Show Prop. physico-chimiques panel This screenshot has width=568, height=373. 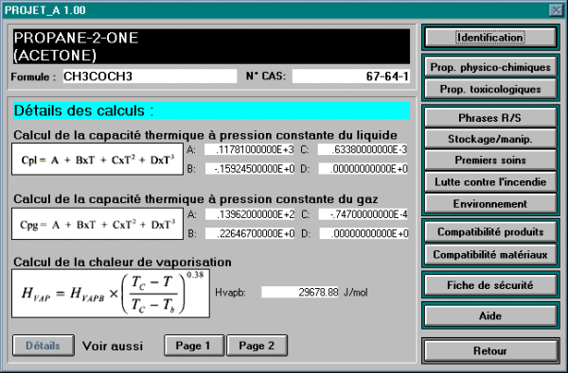click(x=490, y=67)
